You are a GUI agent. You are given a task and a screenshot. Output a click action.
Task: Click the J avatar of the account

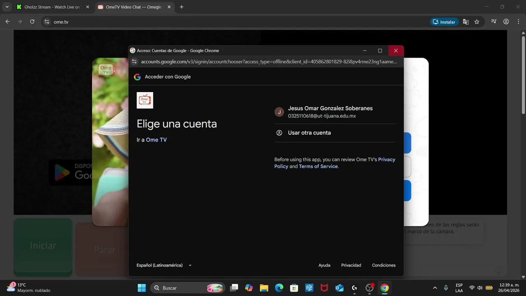(x=279, y=112)
